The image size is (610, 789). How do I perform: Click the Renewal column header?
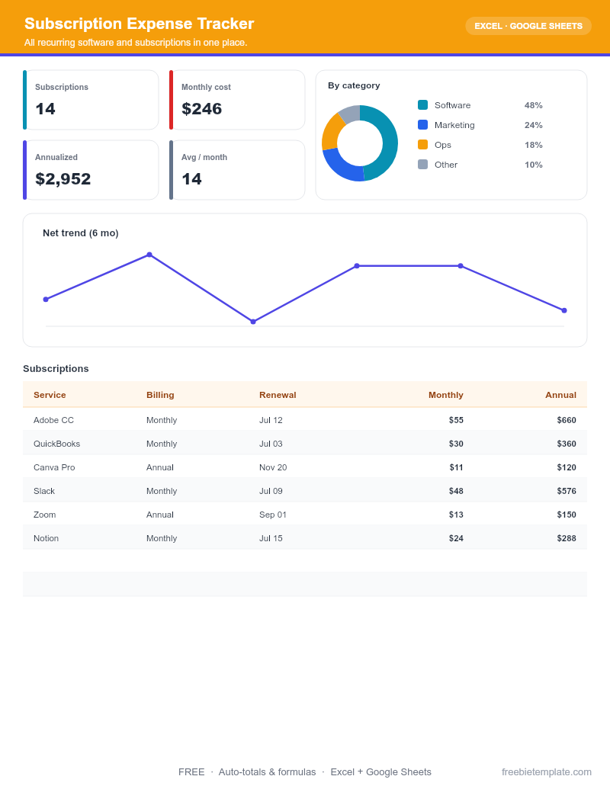278,395
